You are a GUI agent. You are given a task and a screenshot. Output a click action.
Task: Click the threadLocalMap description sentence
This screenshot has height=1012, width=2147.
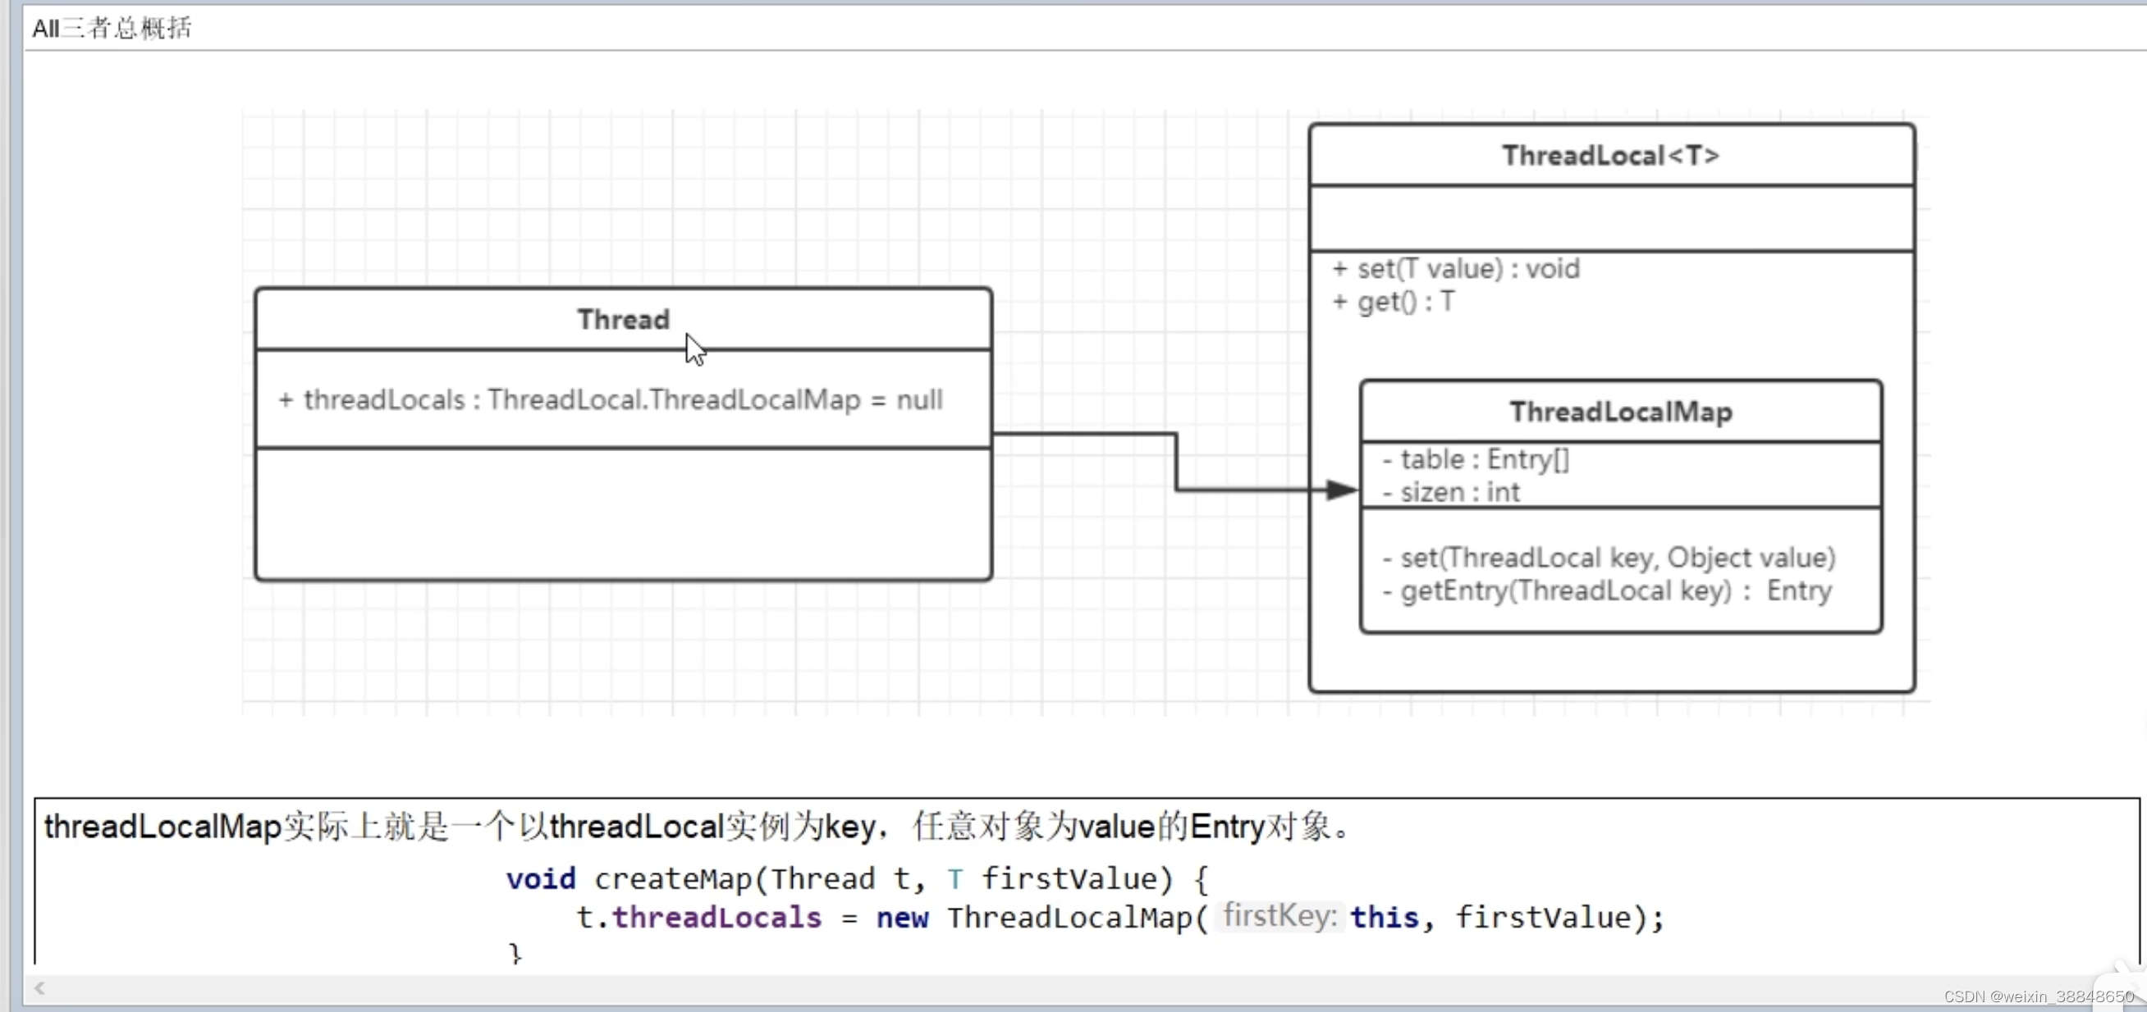pyautogui.click(x=698, y=827)
